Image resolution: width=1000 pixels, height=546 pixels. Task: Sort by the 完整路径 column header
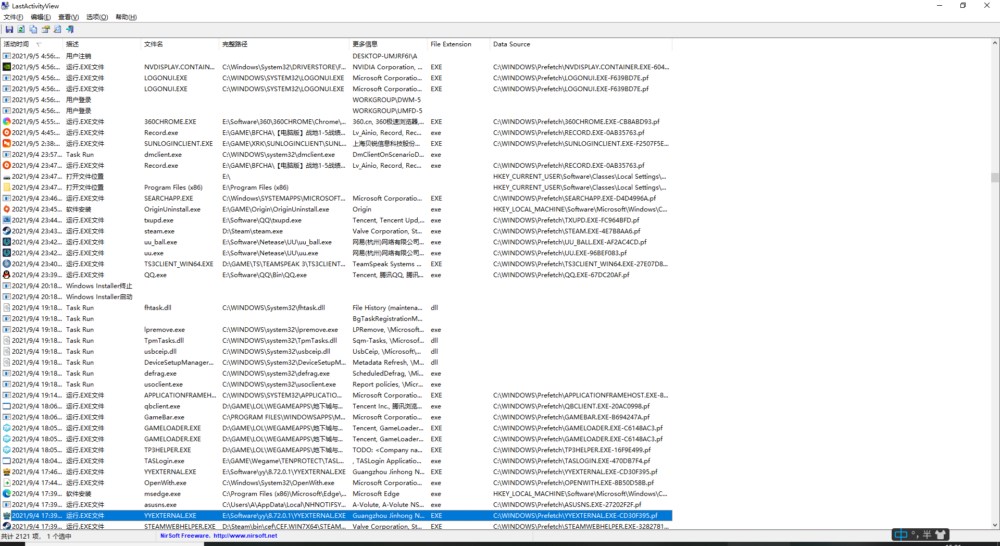click(x=284, y=44)
